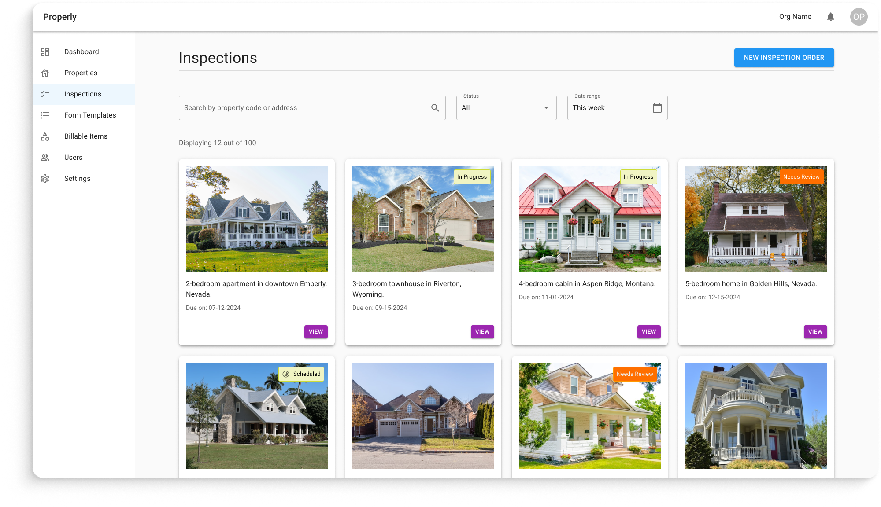Viewport: 881px width, 507px height.
Task: Expand the Status dropdown arrow
Action: (x=546, y=108)
